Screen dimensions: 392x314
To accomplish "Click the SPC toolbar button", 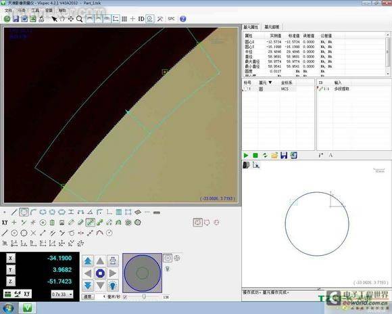I will pos(171,19).
